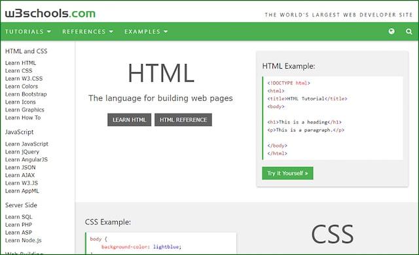Open the Learn HTML sidebar link
Viewport: 419px width, 255px height.
click(20, 63)
